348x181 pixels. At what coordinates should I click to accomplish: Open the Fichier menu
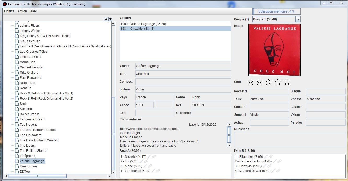[x=9, y=11]
